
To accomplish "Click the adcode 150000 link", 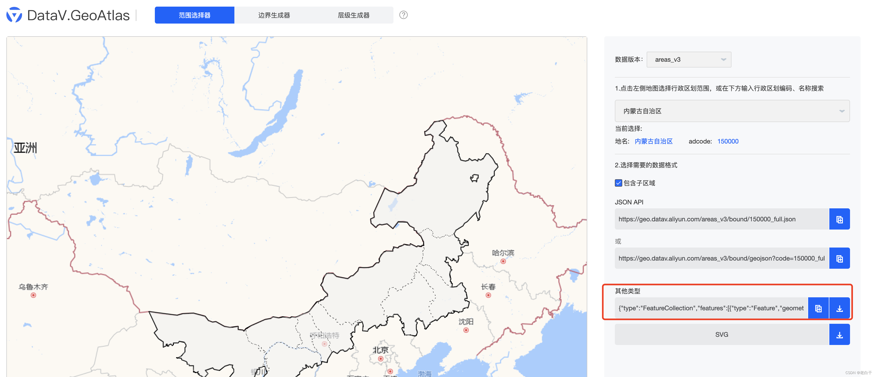I will coord(728,141).
